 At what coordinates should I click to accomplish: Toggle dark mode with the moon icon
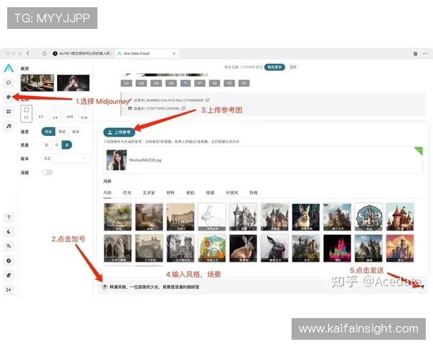9,231
